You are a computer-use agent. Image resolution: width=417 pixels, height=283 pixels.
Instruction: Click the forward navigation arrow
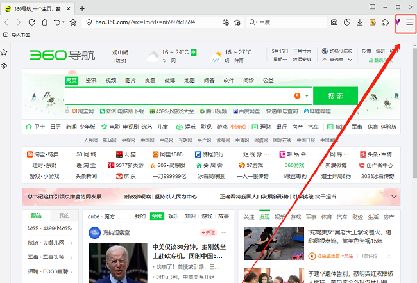(x=19, y=22)
